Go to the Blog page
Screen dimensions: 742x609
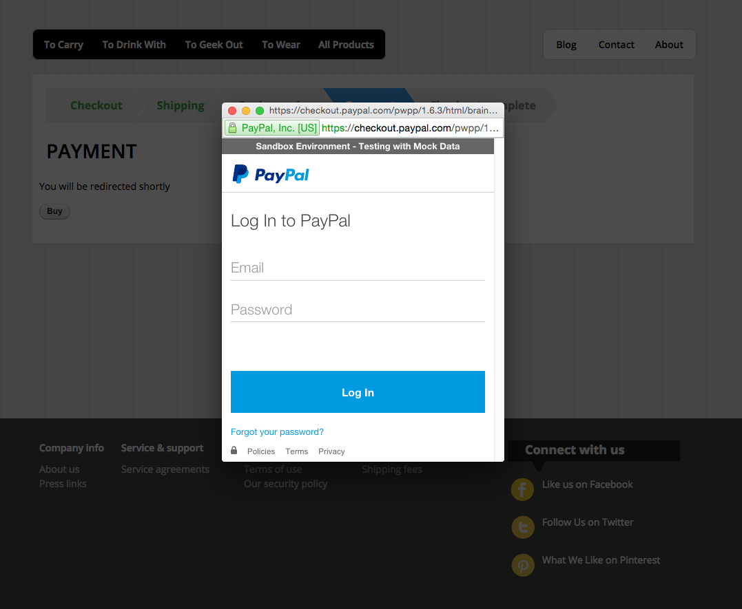coord(566,45)
